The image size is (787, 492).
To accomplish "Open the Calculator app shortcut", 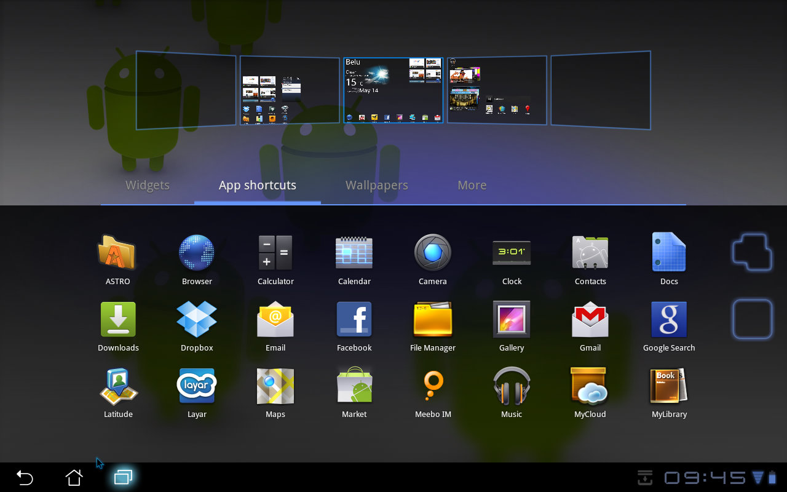I will click(x=275, y=252).
